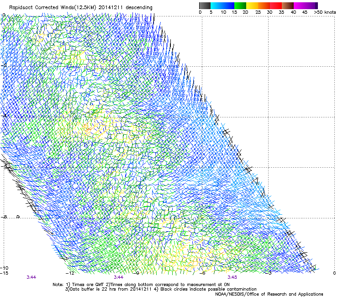Viewport: 338px width, 297px height.
Task: Click the '35' legend scale number
Action: click(281, 12)
